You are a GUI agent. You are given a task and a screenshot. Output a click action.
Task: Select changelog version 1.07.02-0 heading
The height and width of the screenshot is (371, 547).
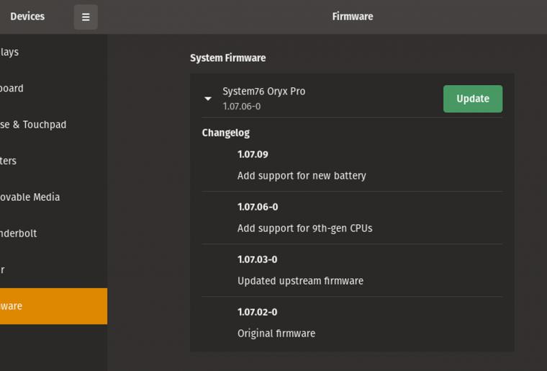pos(257,312)
